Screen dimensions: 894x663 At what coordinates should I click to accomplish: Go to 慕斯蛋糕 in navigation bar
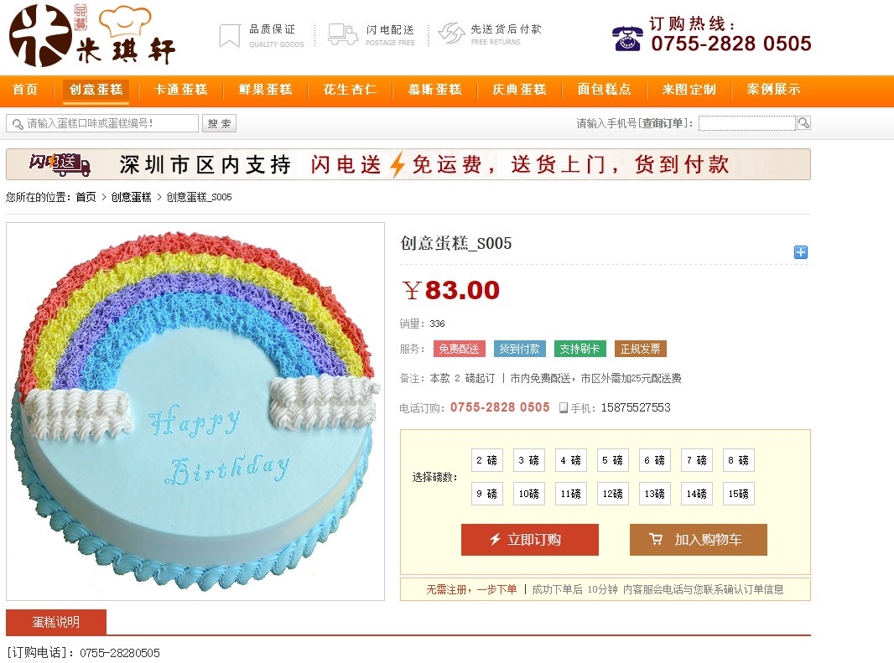pos(435,90)
